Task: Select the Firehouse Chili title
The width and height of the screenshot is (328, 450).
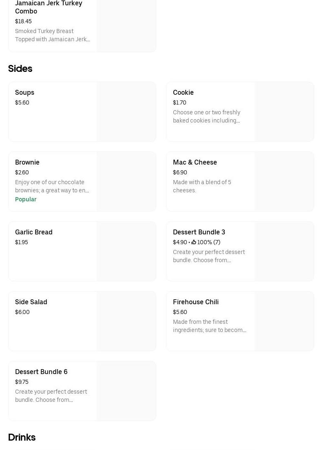Action: point(195,302)
